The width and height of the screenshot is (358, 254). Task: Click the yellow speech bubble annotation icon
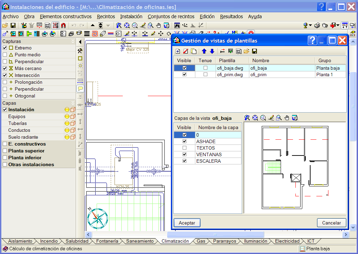[x=80, y=89]
